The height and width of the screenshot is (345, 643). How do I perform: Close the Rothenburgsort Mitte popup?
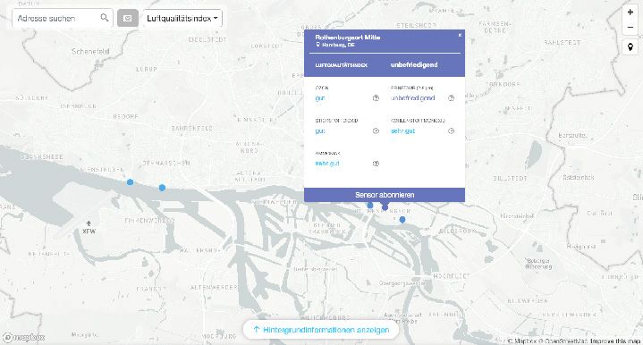point(460,35)
